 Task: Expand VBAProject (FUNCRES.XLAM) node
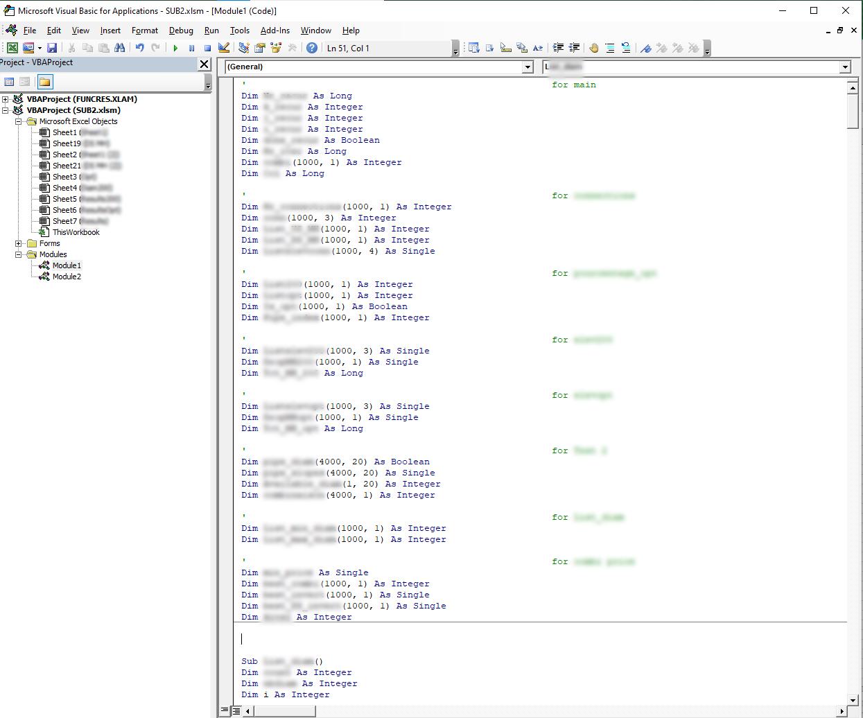[x=6, y=99]
